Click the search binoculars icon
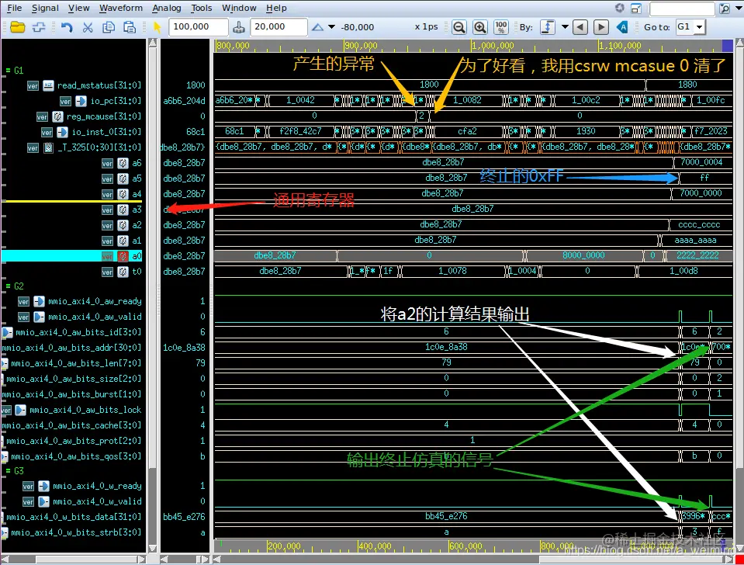This screenshot has width=744, height=565. click(725, 9)
